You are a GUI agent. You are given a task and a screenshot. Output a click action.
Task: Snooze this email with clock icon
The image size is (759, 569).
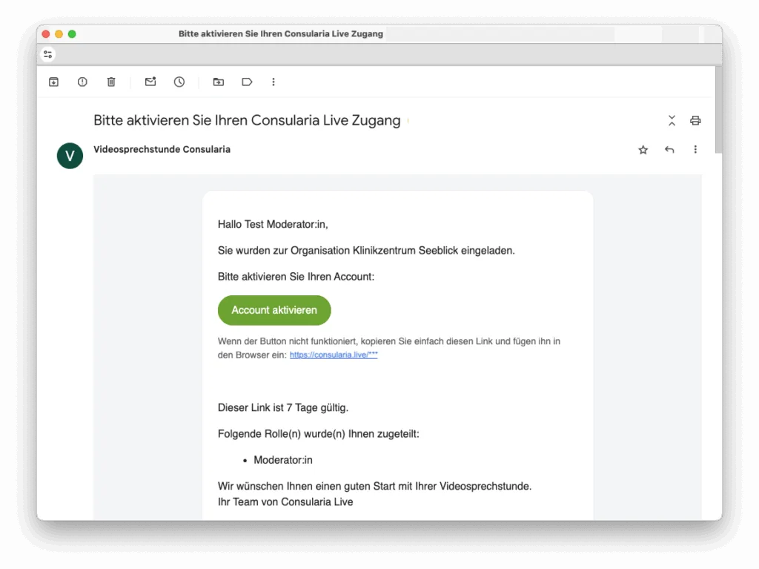[179, 82]
